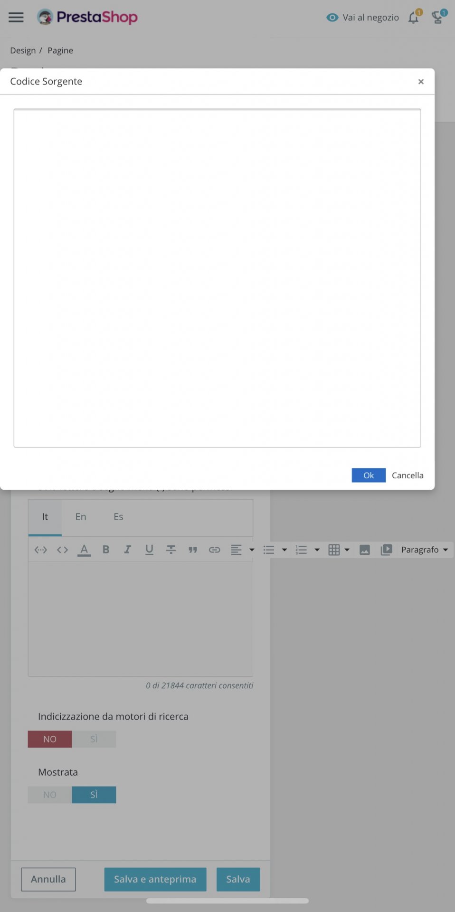The height and width of the screenshot is (912, 455).
Task: Toggle italic formatting
Action: tap(127, 550)
